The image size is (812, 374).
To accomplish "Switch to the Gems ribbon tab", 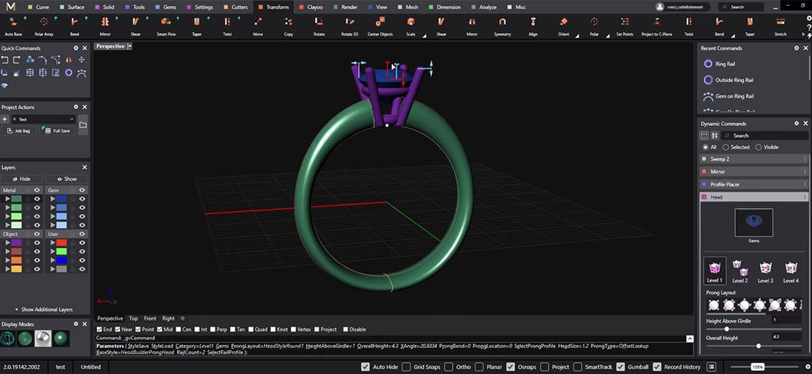I will (170, 7).
